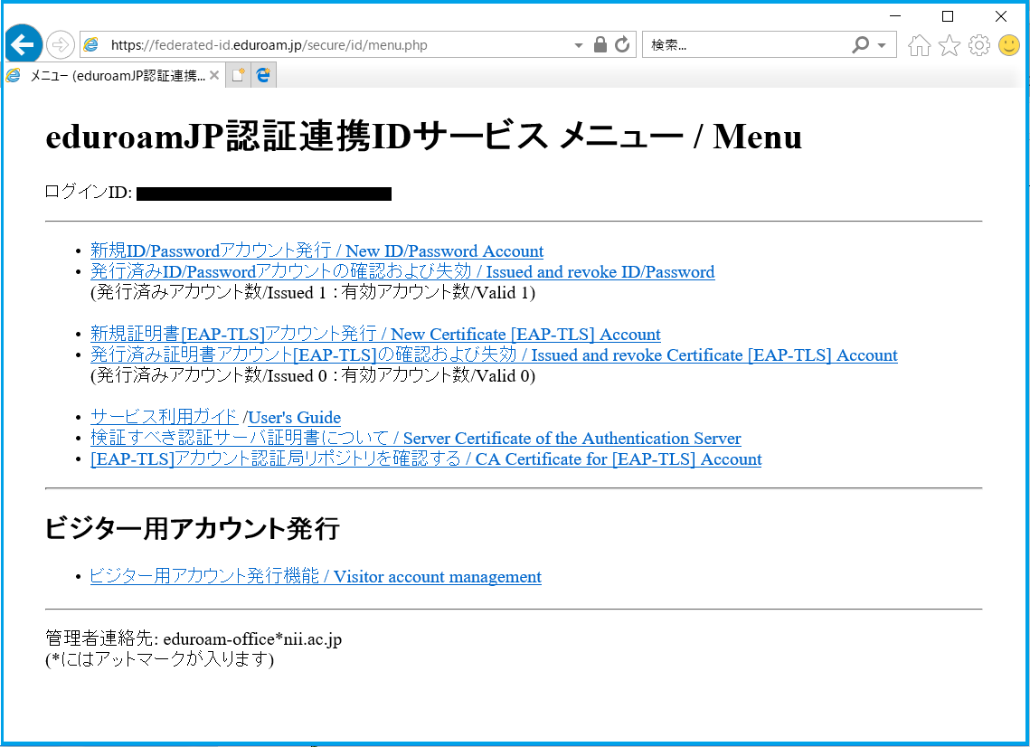Screen dimensions: 1030x747
Task: Click the browser Forward arrow button
Action: [61, 44]
